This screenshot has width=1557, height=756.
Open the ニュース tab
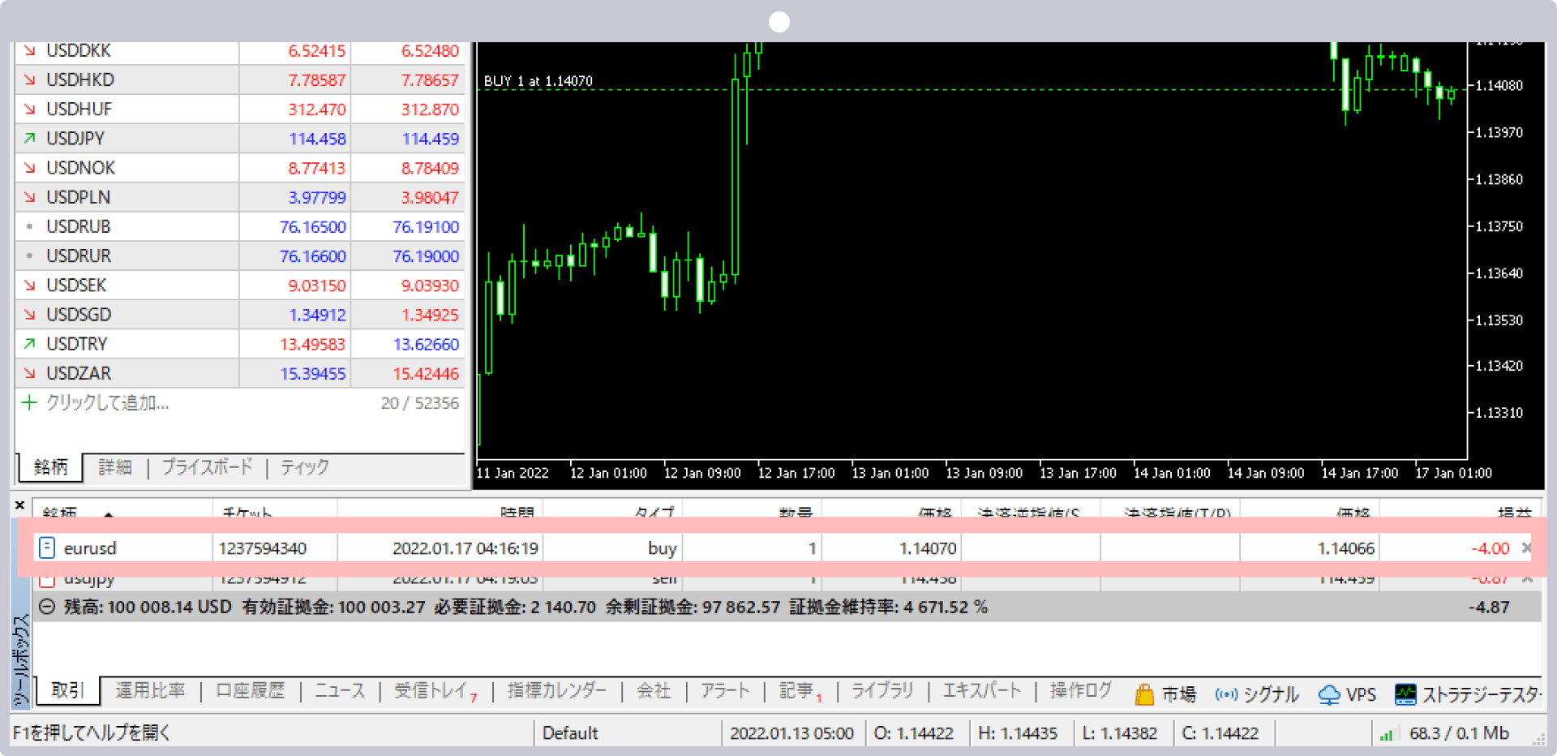tap(339, 691)
